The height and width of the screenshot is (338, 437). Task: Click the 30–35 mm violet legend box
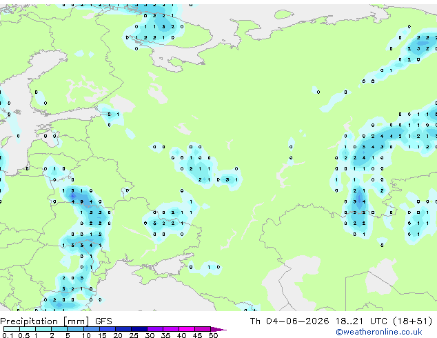155,329
